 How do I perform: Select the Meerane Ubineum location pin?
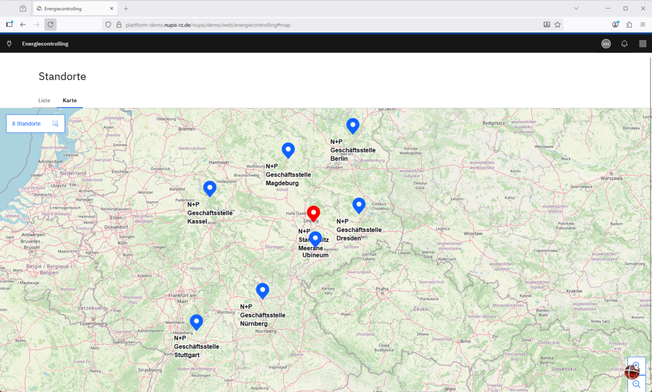[x=316, y=240]
